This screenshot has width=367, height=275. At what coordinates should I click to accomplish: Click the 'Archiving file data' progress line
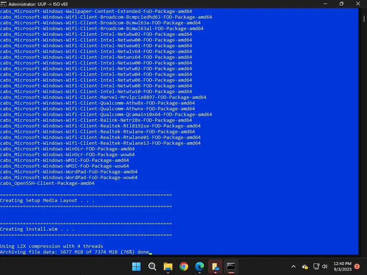[x=75, y=252]
